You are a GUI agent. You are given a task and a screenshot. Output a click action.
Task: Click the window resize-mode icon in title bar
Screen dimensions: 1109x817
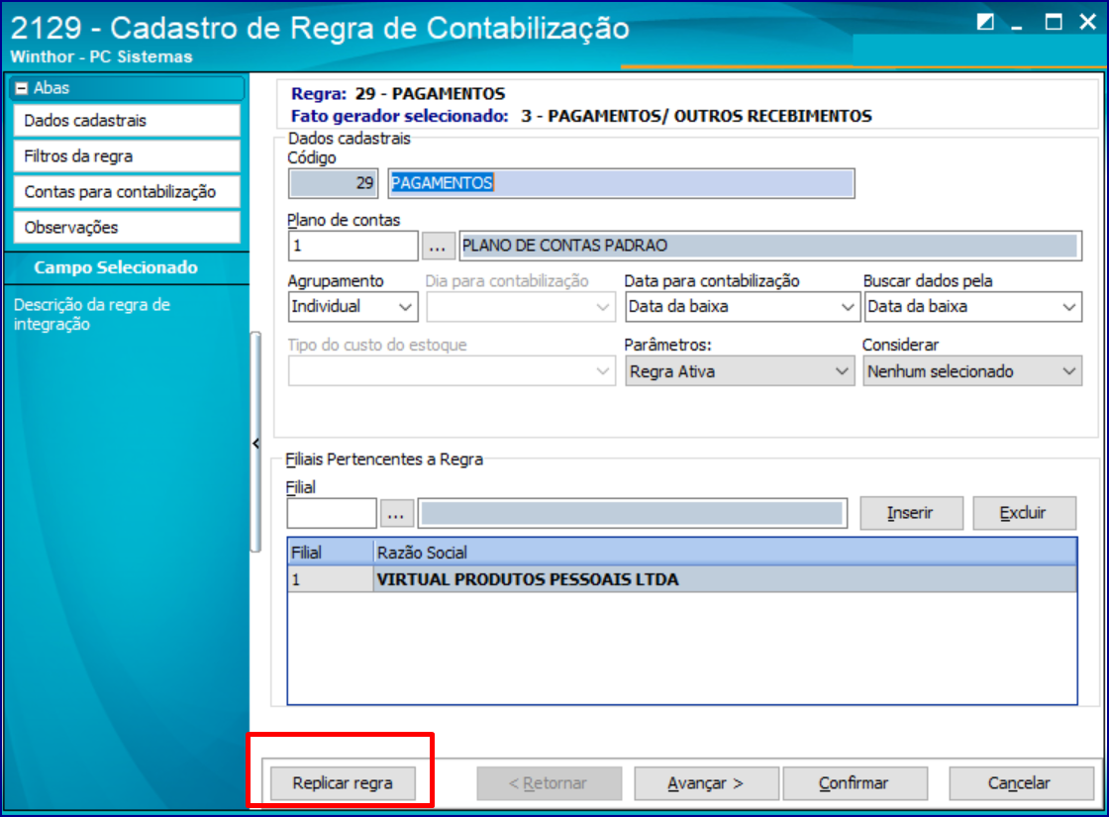(985, 22)
